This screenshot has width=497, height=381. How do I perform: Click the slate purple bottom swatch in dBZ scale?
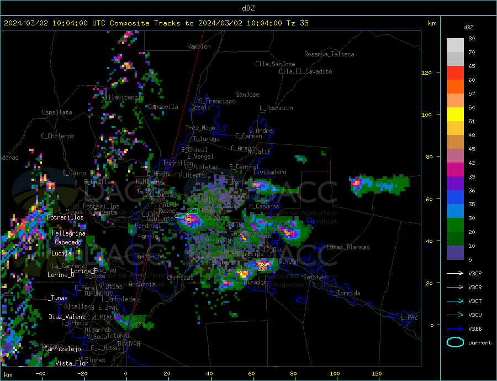pyautogui.click(x=455, y=253)
